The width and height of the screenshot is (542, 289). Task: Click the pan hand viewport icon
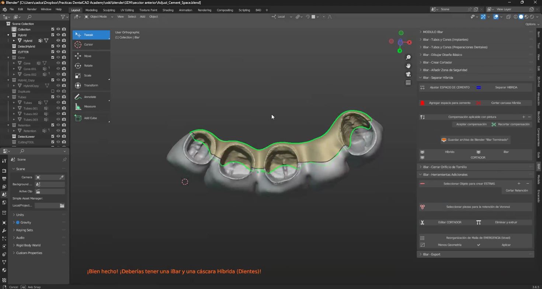click(x=408, y=66)
